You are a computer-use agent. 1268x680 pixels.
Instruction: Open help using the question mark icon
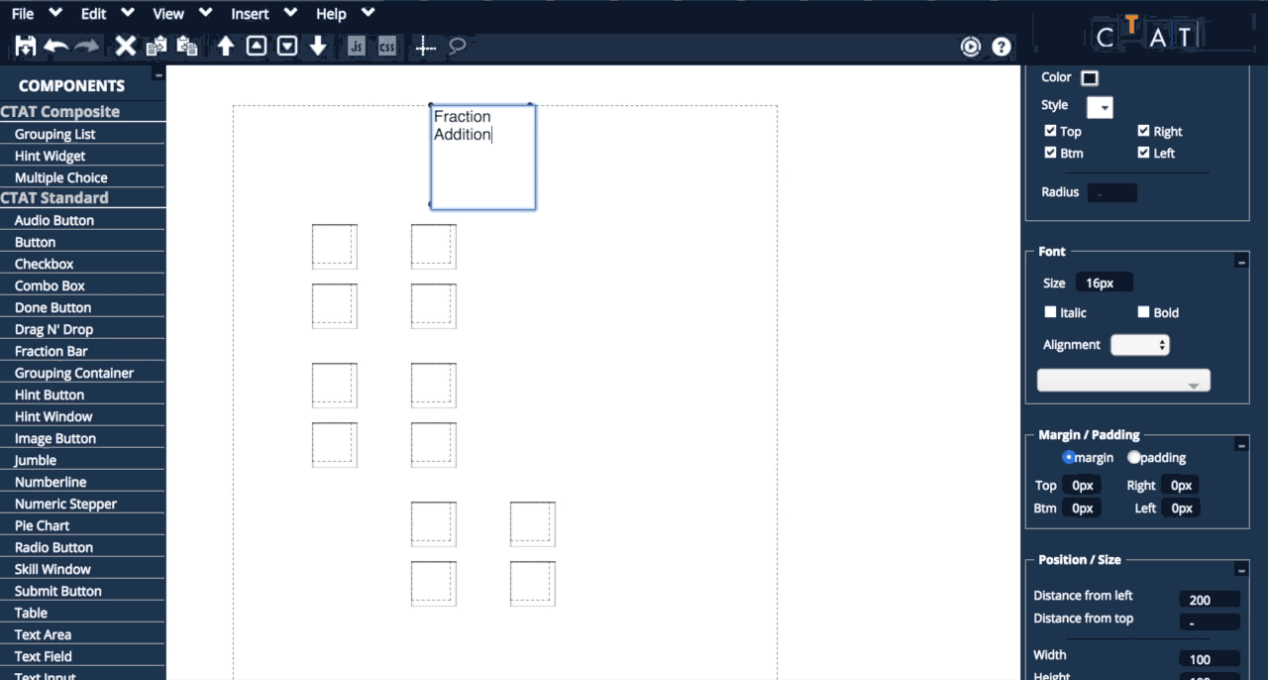tap(1001, 46)
